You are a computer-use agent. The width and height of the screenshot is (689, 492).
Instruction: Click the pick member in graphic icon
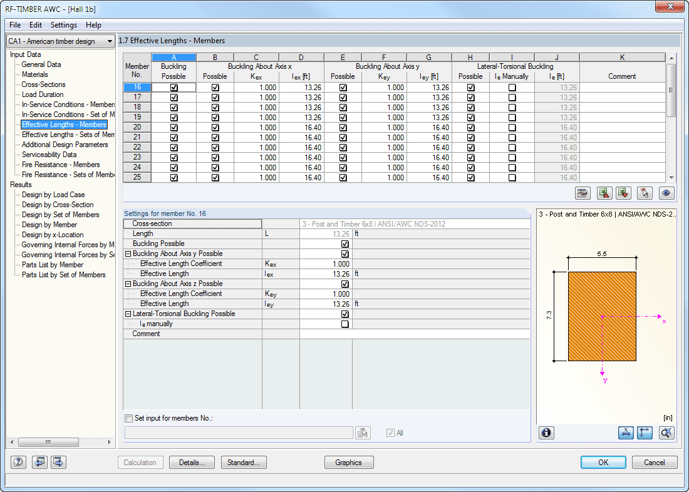click(x=645, y=193)
